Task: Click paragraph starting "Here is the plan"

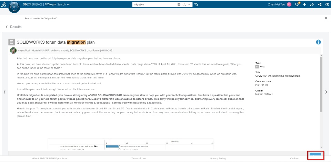Action: 130,112
